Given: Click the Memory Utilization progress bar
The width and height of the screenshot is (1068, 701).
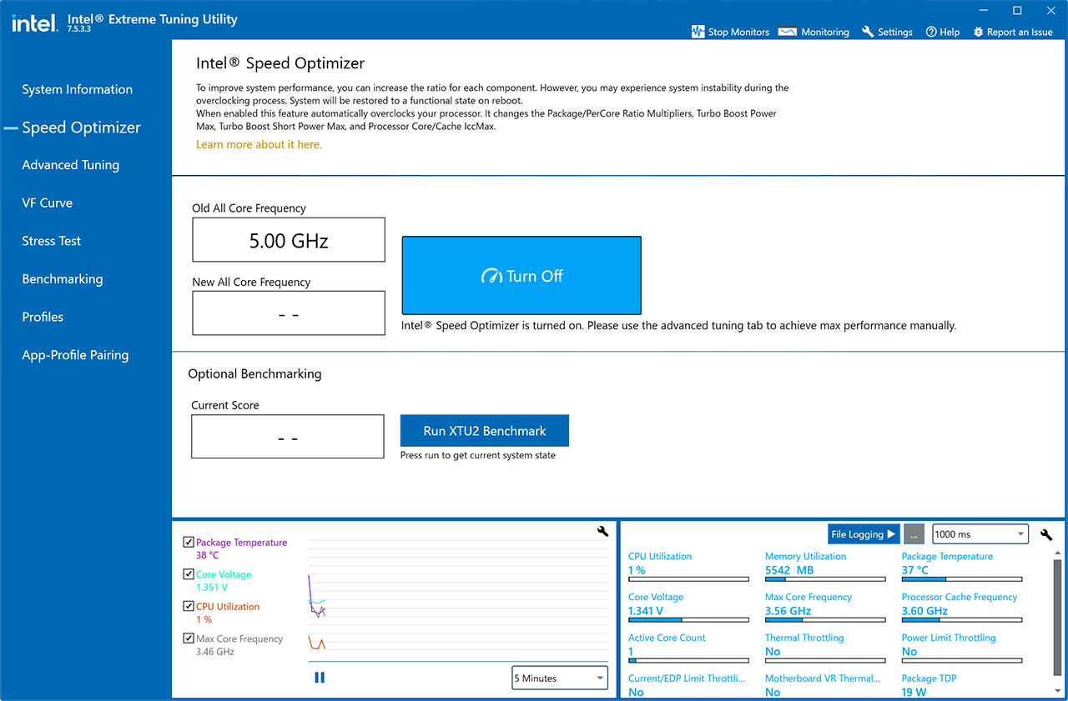Looking at the screenshot, I should tap(825, 579).
